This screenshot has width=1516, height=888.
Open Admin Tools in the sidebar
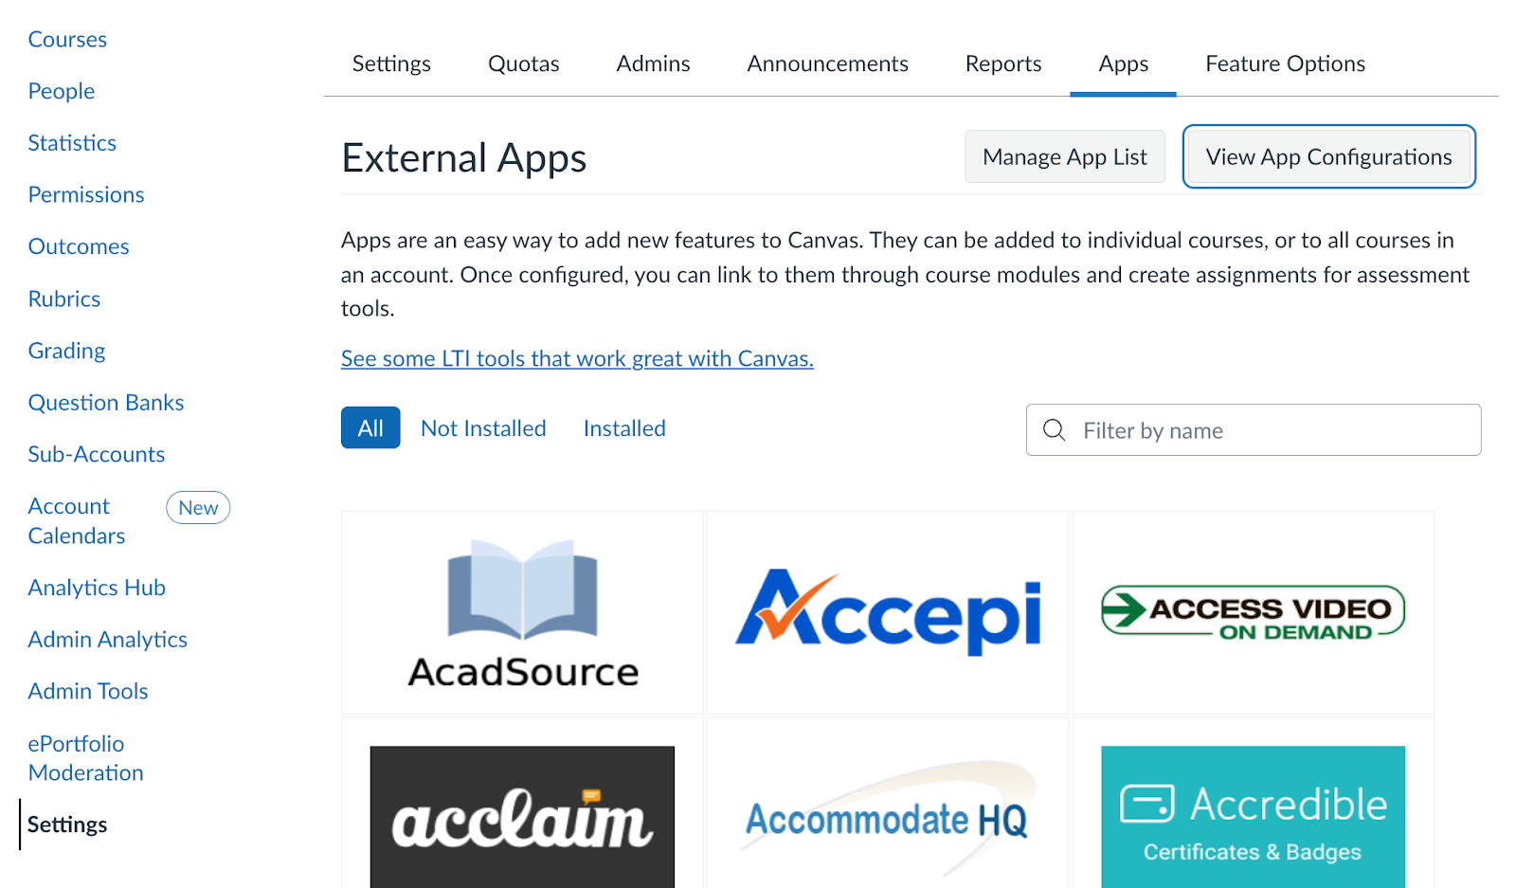(88, 691)
